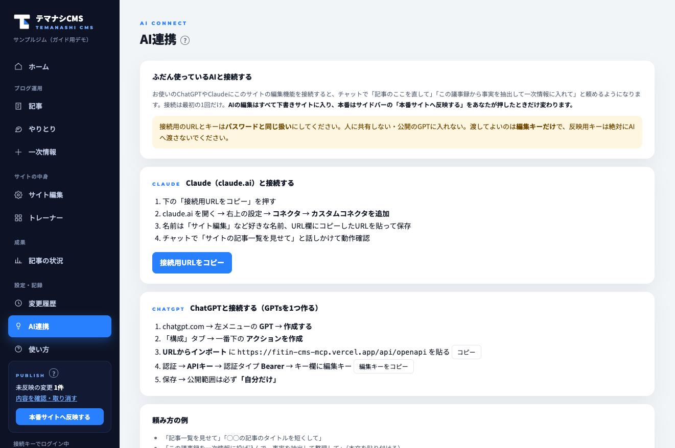
Task: Open the 使い方 guide page
Action: click(x=60, y=350)
